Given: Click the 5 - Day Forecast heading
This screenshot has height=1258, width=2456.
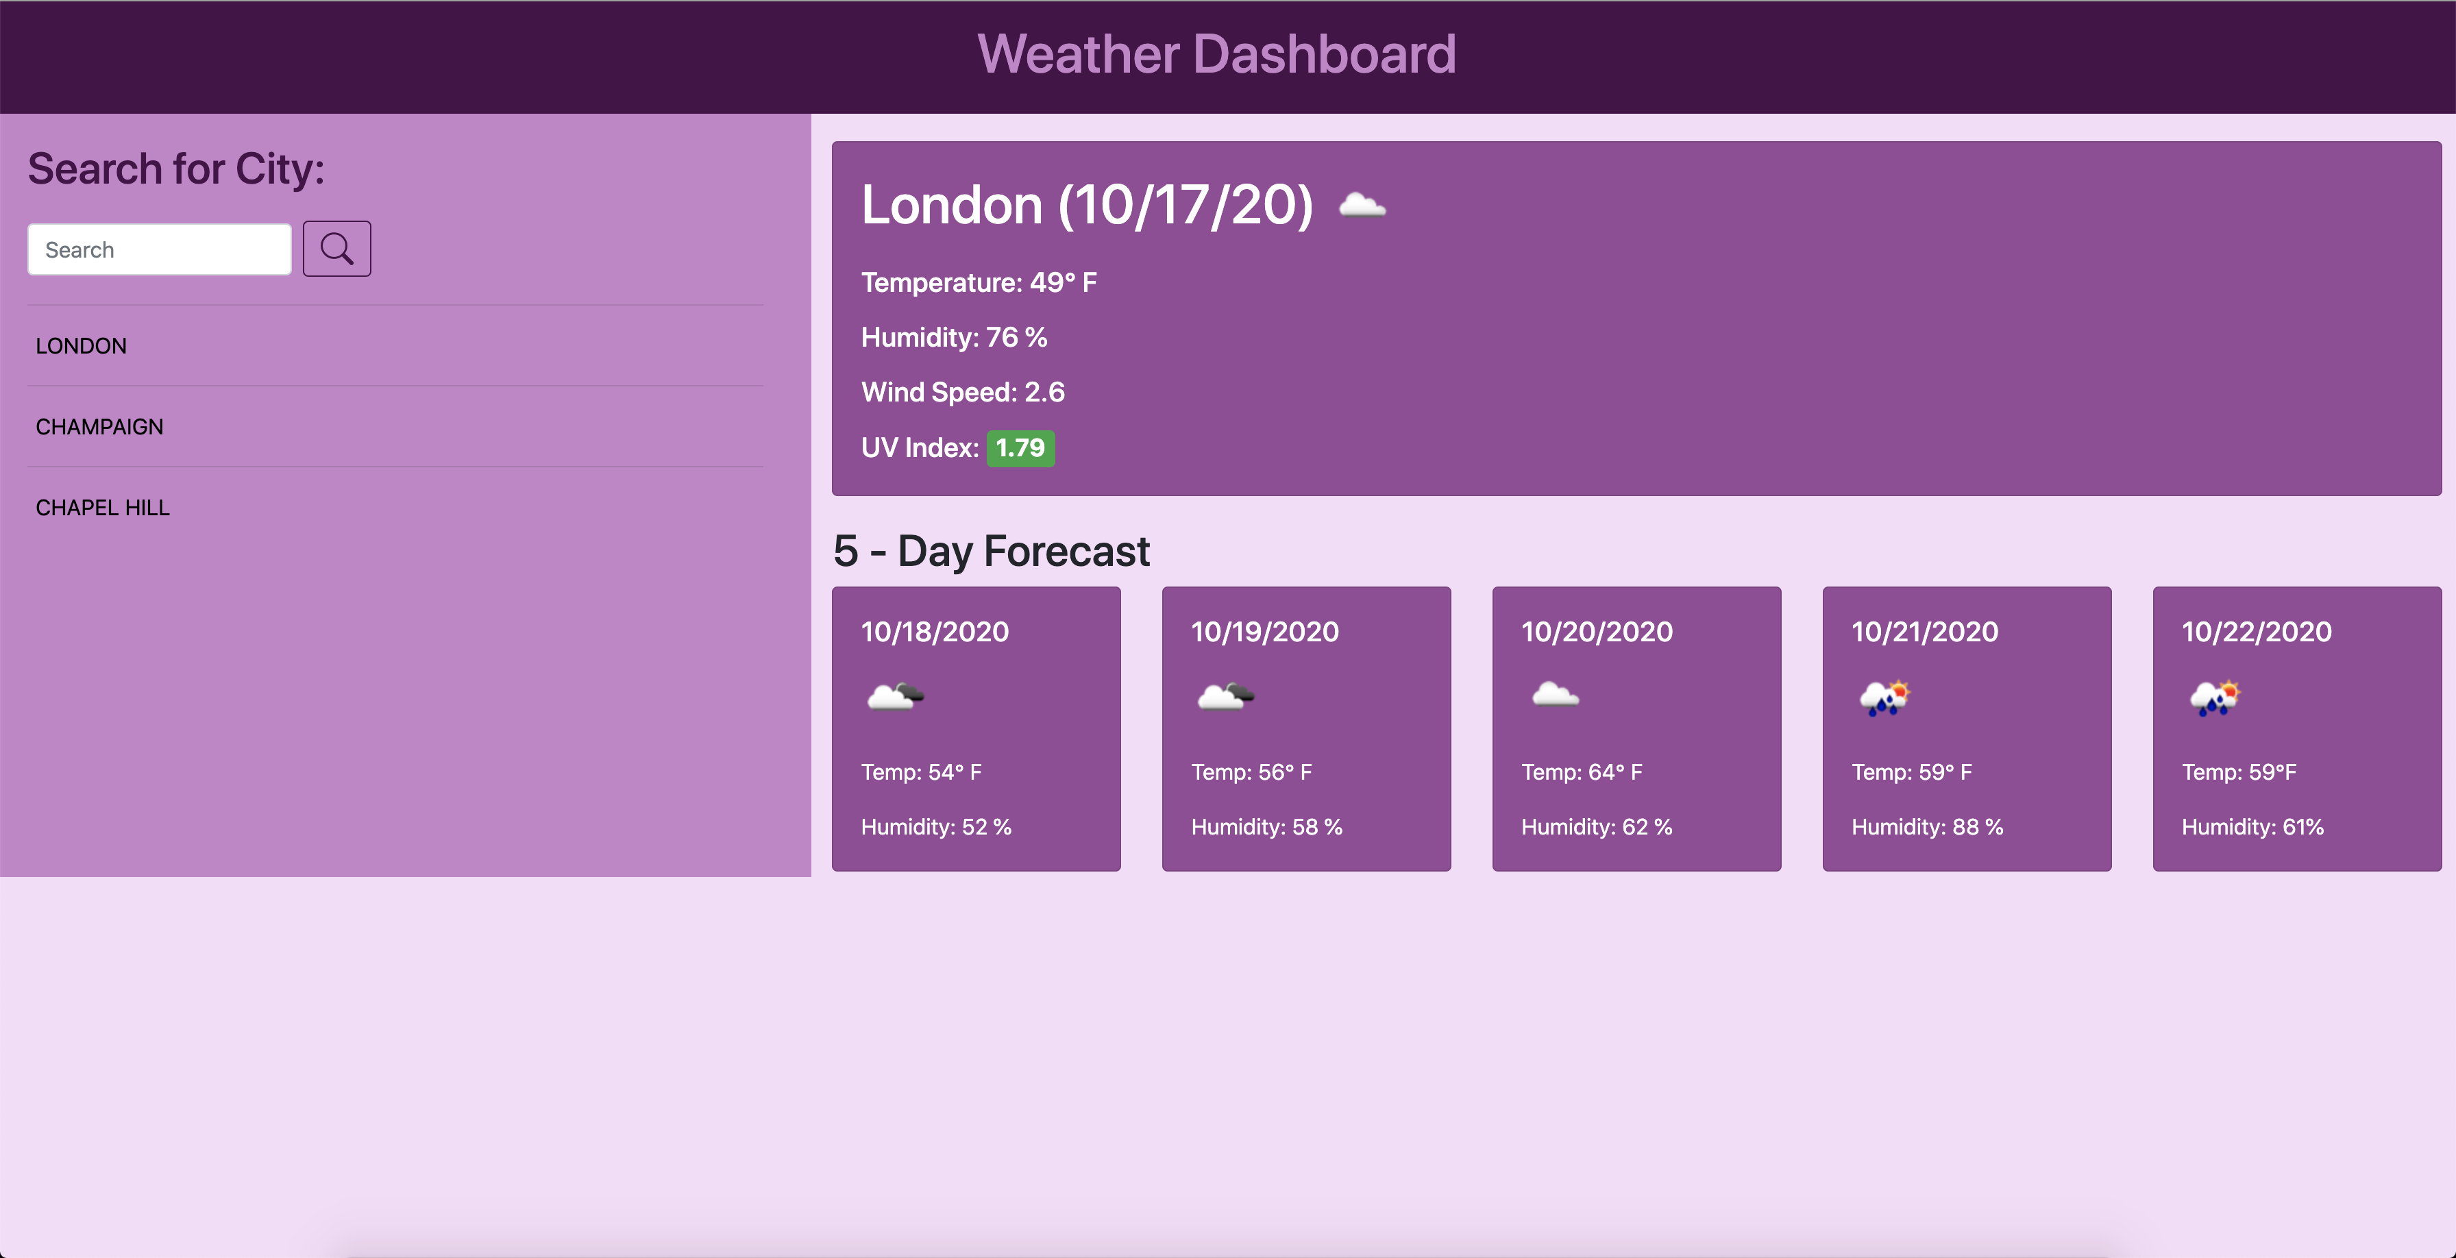Looking at the screenshot, I should 992,551.
